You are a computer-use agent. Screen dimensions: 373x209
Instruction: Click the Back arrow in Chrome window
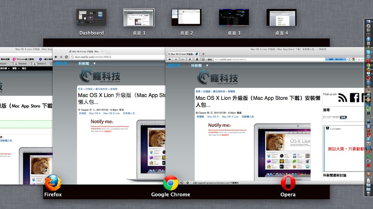point(56,57)
